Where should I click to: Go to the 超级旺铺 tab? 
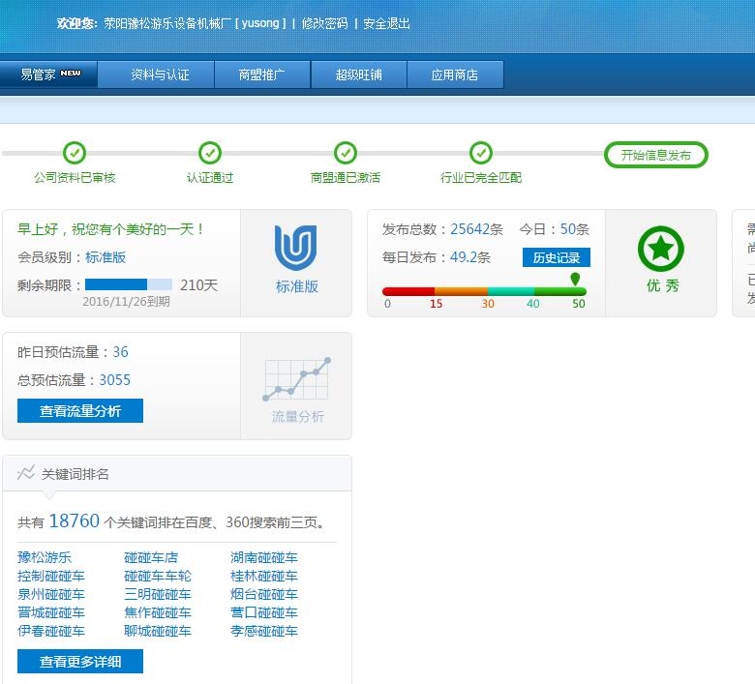358,74
